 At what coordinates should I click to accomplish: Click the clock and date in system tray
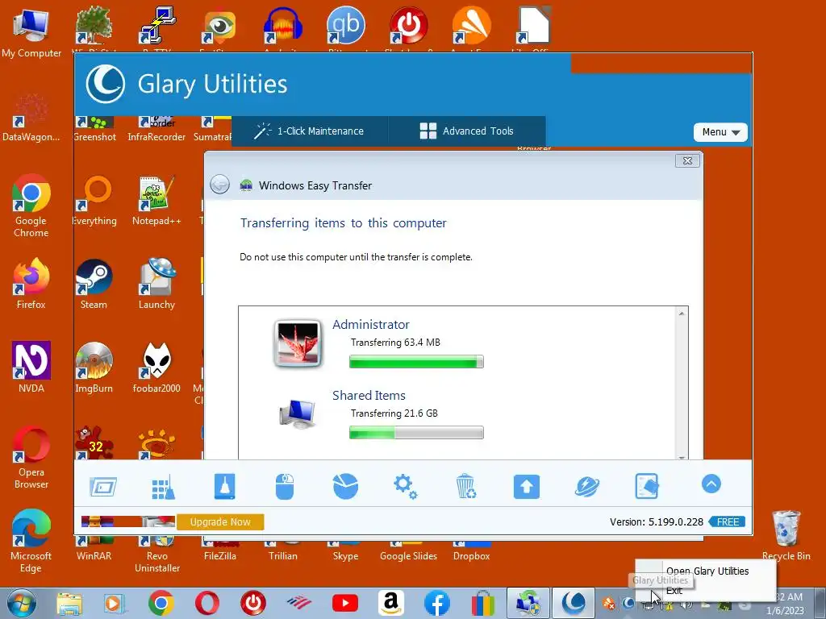(x=786, y=604)
